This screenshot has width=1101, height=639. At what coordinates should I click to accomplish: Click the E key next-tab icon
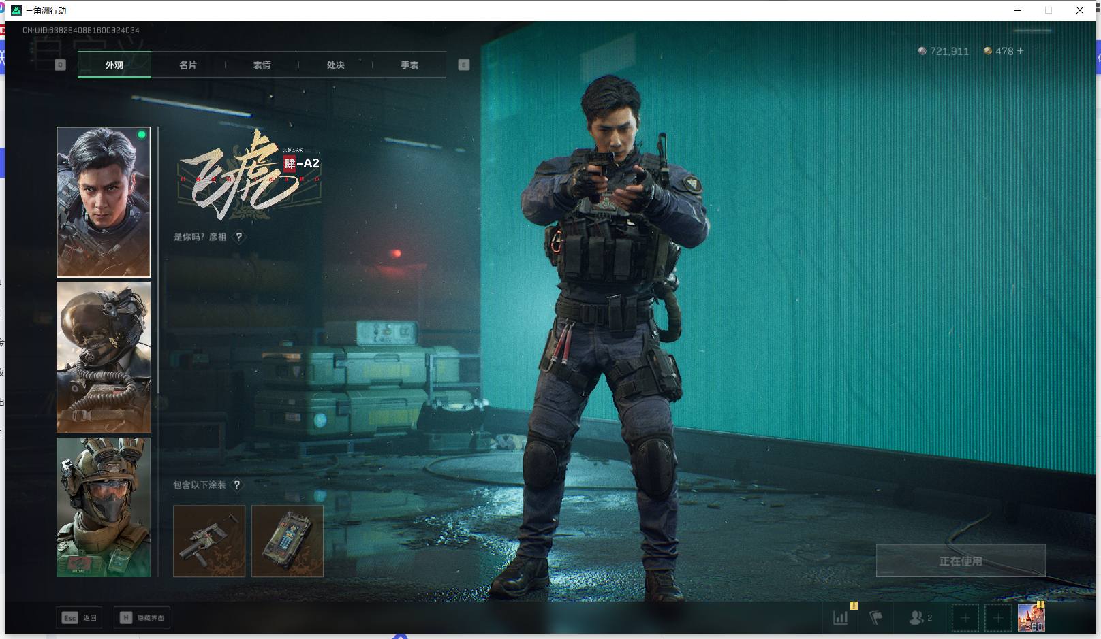click(x=464, y=65)
